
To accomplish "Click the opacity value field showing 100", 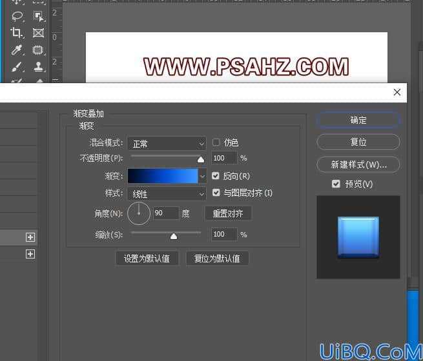I will point(224,158).
